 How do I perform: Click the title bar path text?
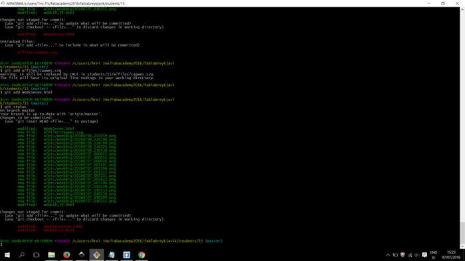coord(66,3)
